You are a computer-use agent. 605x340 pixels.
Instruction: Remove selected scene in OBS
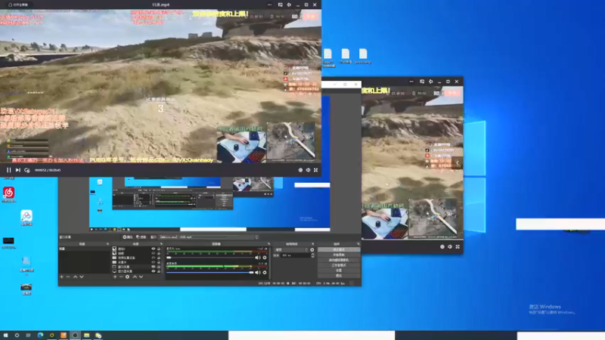click(68, 277)
